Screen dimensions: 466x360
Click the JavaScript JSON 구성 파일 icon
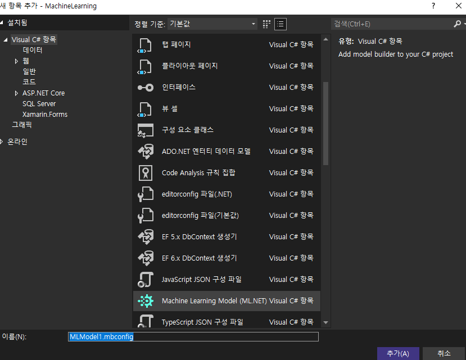(x=146, y=280)
